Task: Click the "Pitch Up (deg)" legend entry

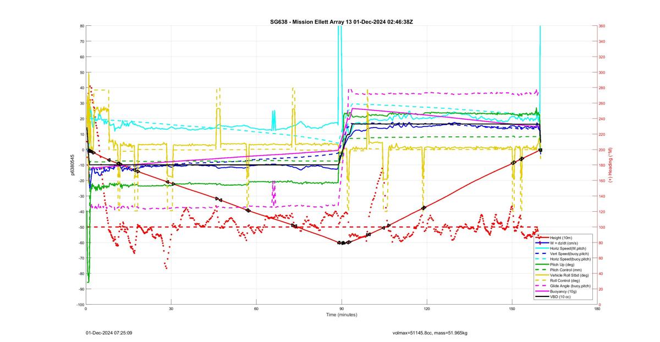Action: [x=562, y=264]
